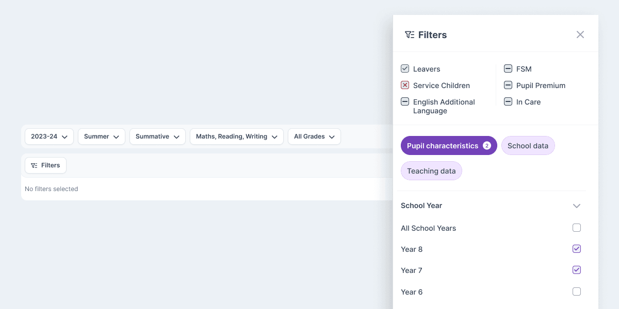Screen dimensions: 619x309
Task: Open the Summer term dropdown
Action: tap(101, 136)
